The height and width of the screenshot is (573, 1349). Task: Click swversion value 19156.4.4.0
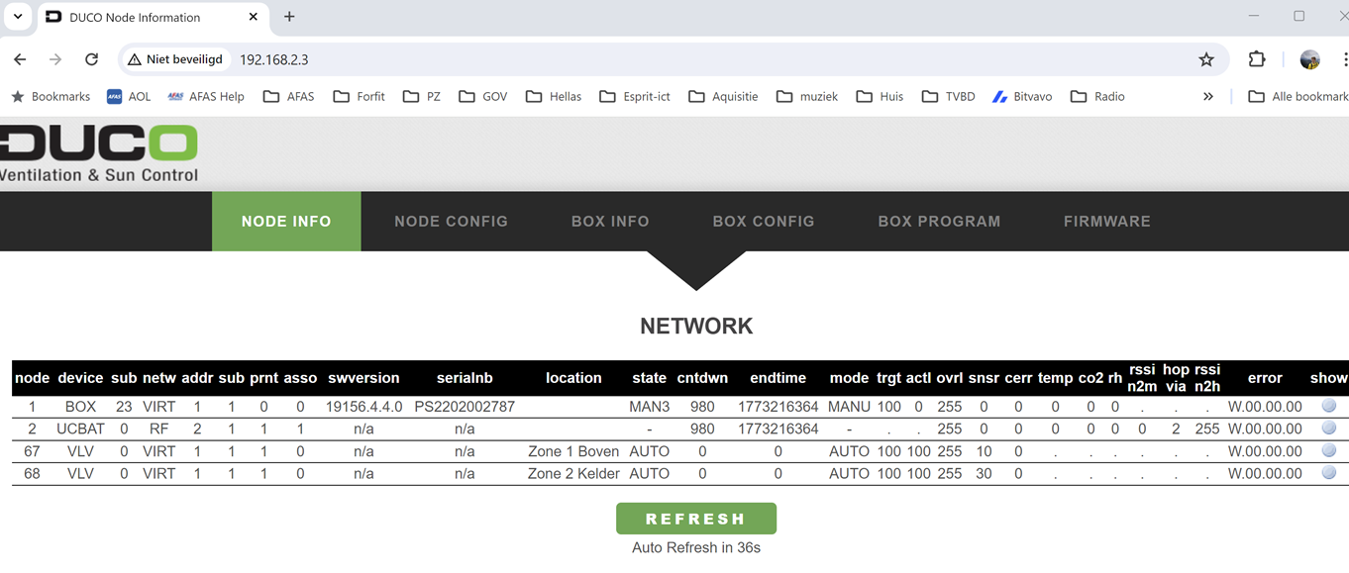[x=363, y=407]
